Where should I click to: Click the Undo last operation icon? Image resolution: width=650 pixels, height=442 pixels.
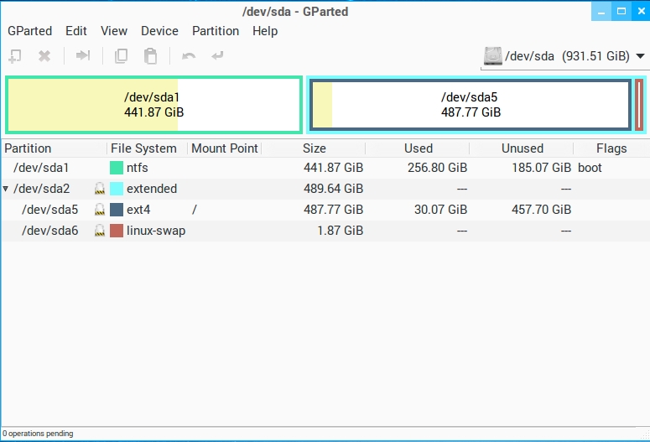coord(189,56)
